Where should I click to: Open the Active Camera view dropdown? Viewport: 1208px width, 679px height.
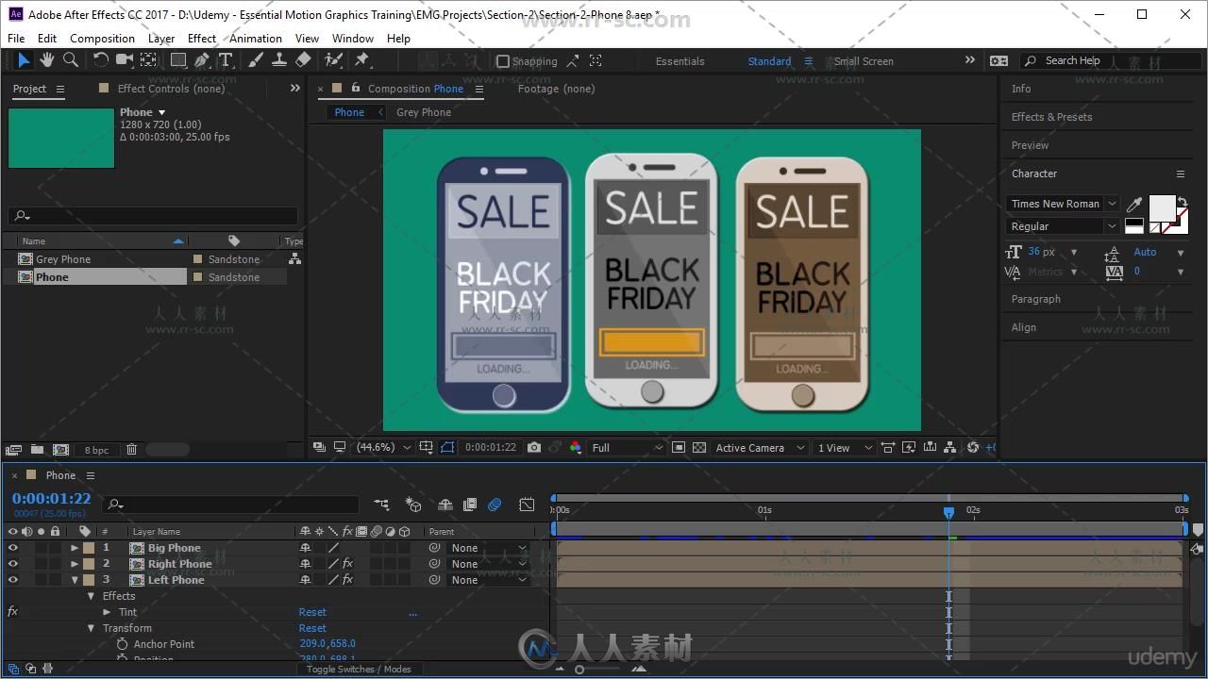point(760,448)
